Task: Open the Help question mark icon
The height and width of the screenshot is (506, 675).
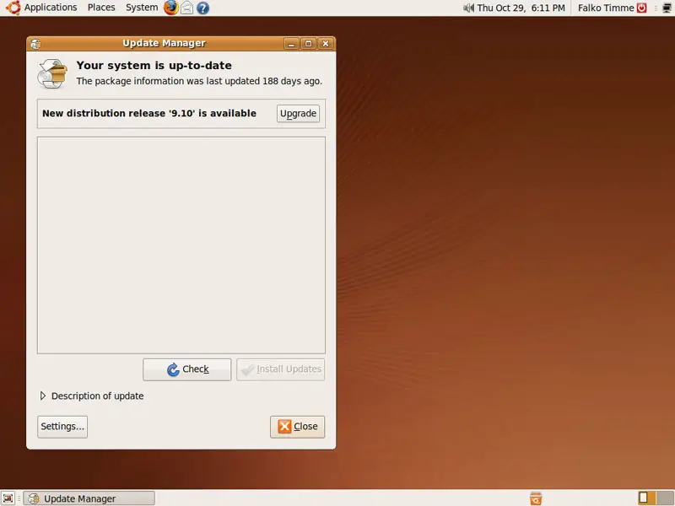Action: 202,8
